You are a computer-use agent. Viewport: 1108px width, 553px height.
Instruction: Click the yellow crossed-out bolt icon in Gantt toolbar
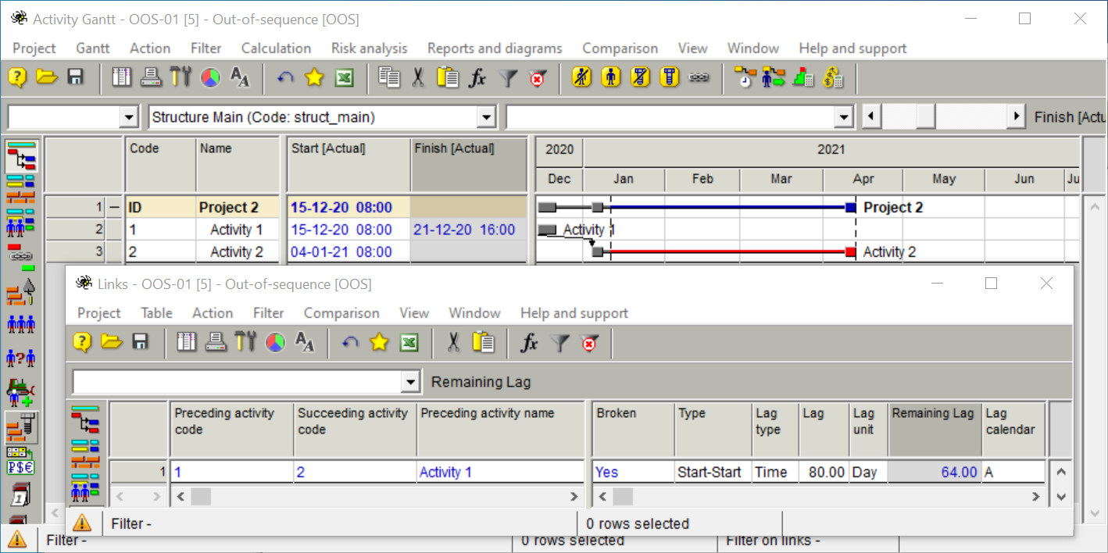click(640, 77)
